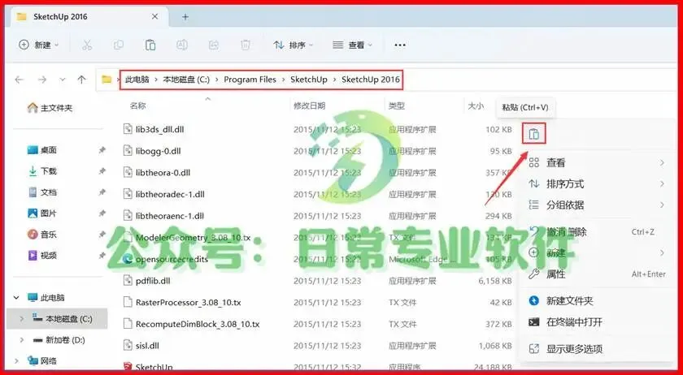Open recent locations dropdown chevron
Image resolution: width=683 pixels, height=375 pixels.
63,80
